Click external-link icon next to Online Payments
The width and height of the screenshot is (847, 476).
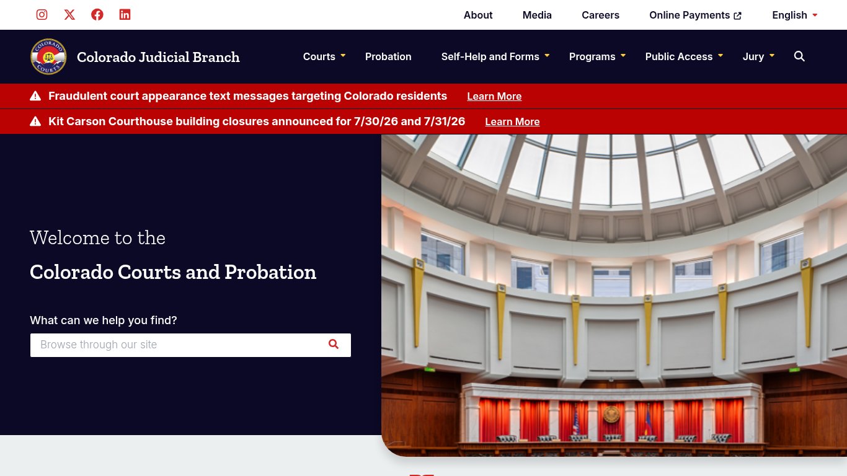[737, 15]
